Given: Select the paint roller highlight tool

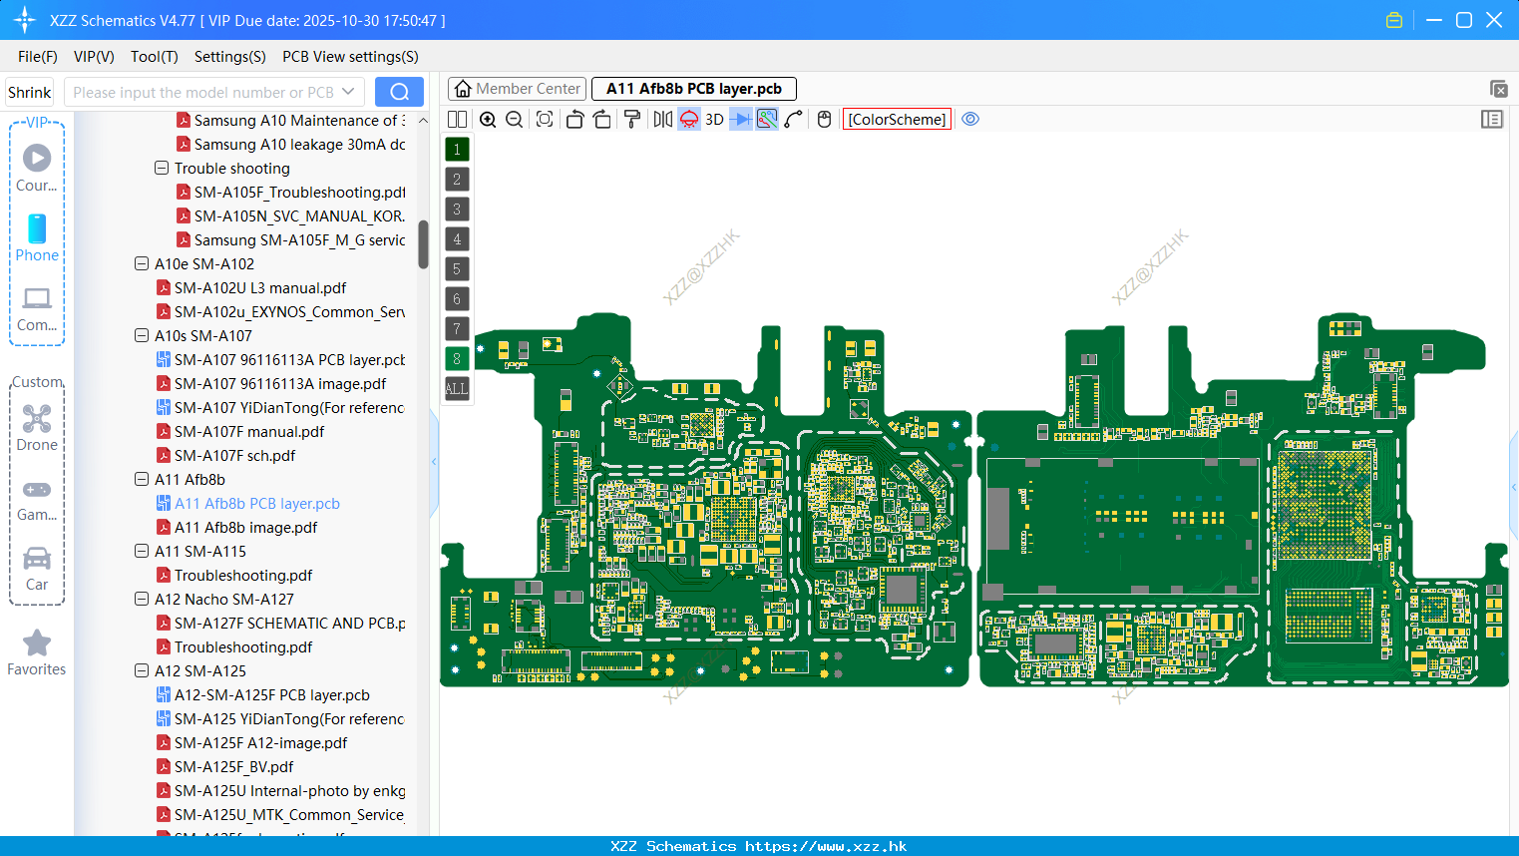Looking at the screenshot, I should pos(632,119).
